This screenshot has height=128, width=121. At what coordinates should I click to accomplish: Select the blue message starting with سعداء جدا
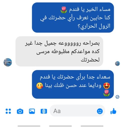click(x=73, y=84)
